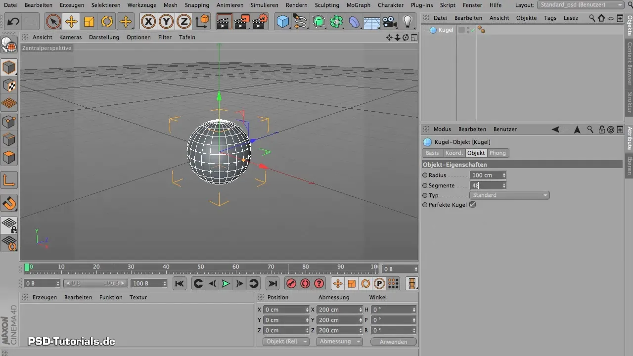This screenshot has height=356, width=633.
Task: Open the vertical Content Browser tab
Action: pos(629,64)
